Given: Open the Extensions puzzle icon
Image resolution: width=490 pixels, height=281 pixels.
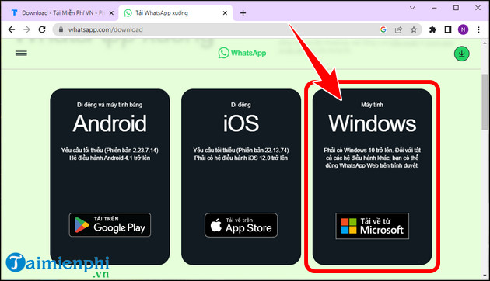Looking at the screenshot, I should [432, 29].
